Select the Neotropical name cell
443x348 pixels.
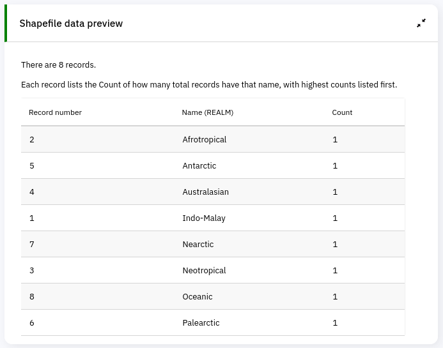(x=204, y=270)
